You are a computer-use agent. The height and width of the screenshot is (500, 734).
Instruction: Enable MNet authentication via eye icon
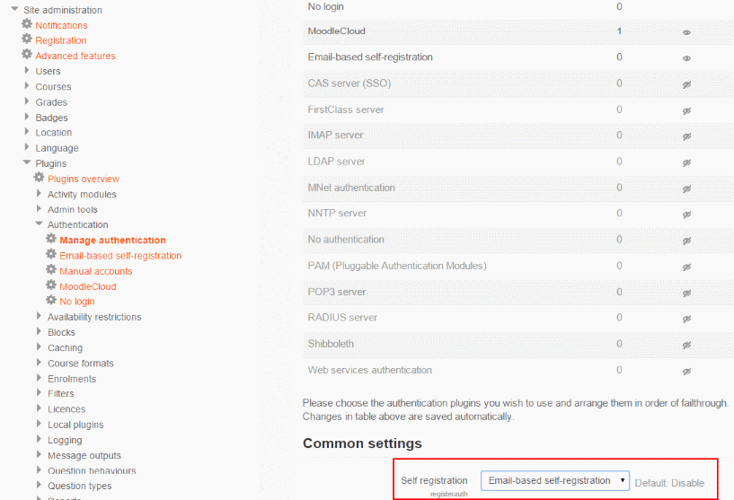(686, 189)
